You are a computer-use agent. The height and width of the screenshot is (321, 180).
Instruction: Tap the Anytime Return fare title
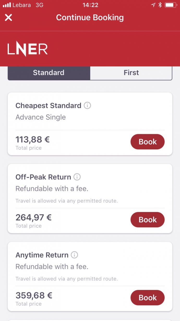pos(42,255)
